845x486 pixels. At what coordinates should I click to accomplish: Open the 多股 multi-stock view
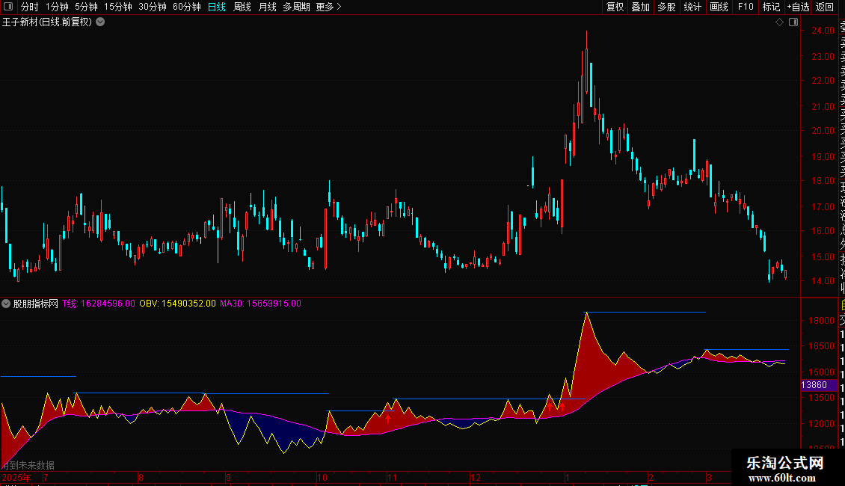click(x=666, y=7)
